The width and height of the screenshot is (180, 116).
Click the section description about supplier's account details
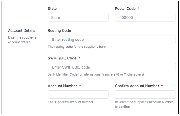point(22,40)
